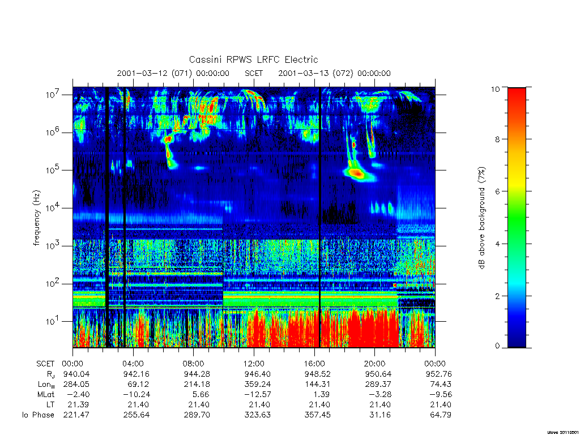Click the SCET time label 08:00
The image size is (580, 435).
pos(194,364)
